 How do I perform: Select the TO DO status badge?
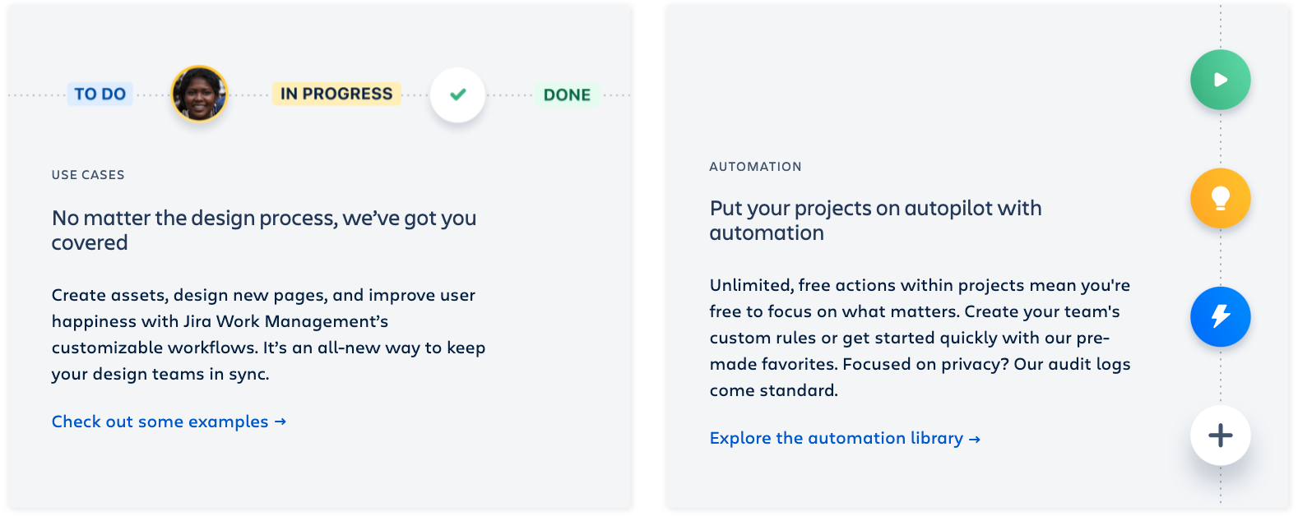coord(100,94)
